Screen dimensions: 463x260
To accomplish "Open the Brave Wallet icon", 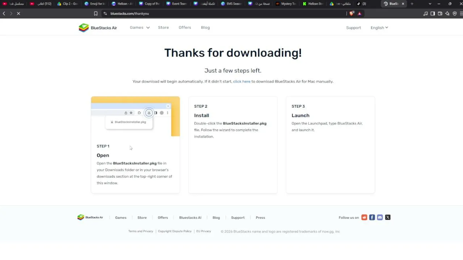I will (440, 13).
